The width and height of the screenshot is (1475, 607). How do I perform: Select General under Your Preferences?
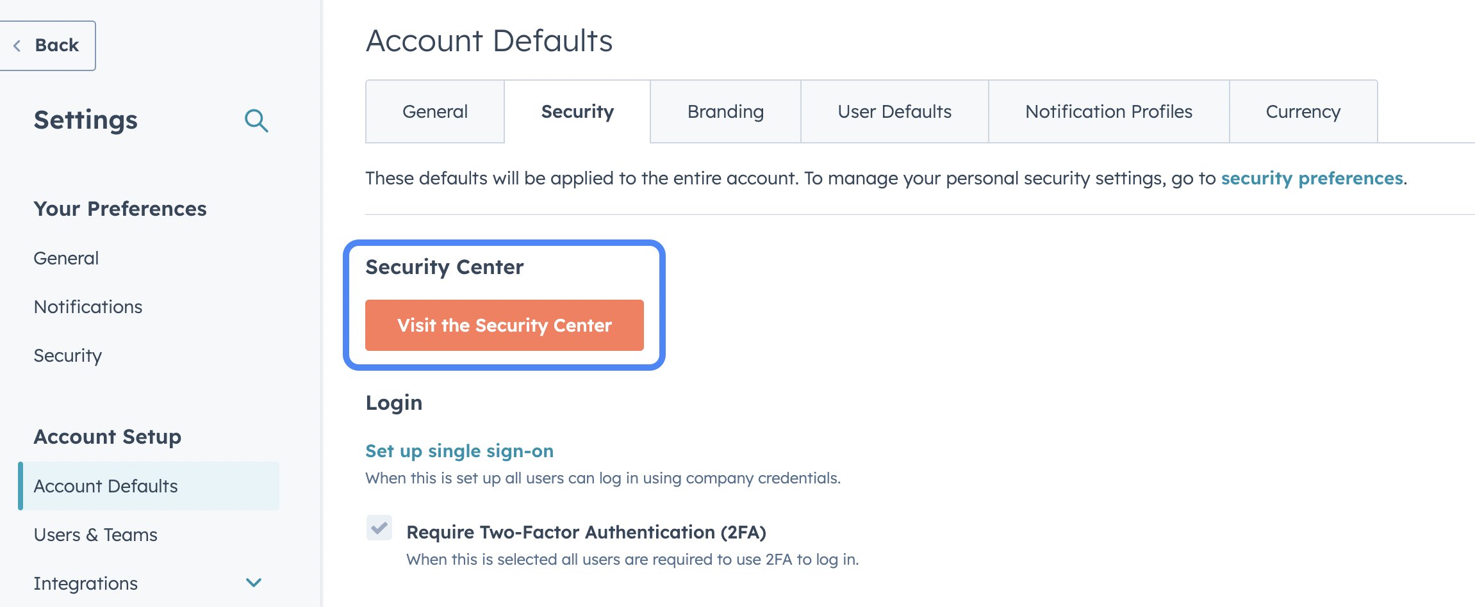coord(66,257)
